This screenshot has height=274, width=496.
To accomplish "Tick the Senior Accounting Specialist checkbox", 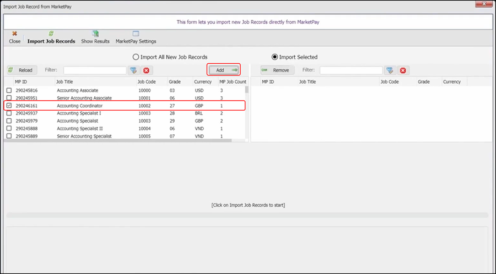I will [9, 136].
